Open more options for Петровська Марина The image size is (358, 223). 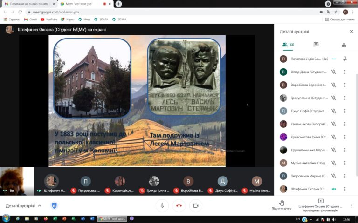point(345,176)
